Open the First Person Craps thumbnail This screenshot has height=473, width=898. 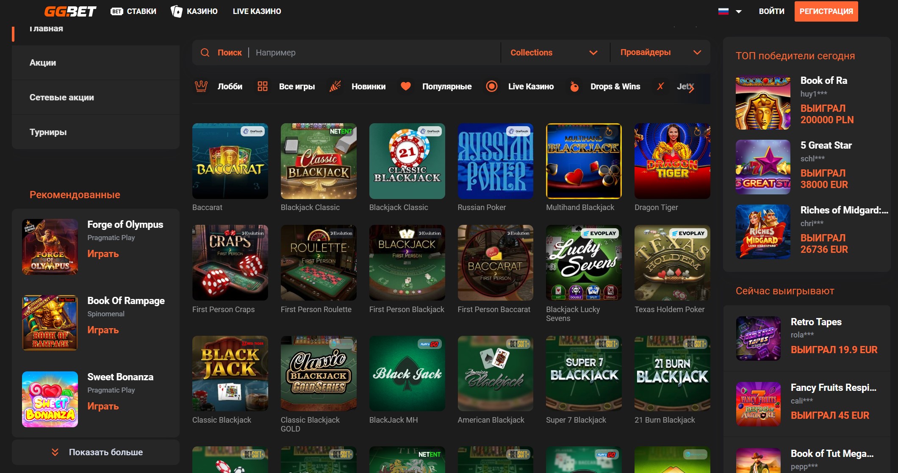[x=230, y=263]
